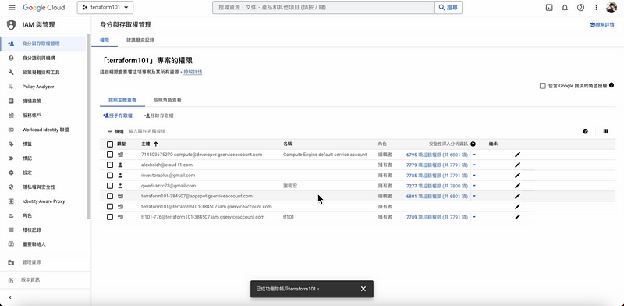Open 稽核記錄 audit logs in sidebar
The image size is (624, 306).
(31, 230)
